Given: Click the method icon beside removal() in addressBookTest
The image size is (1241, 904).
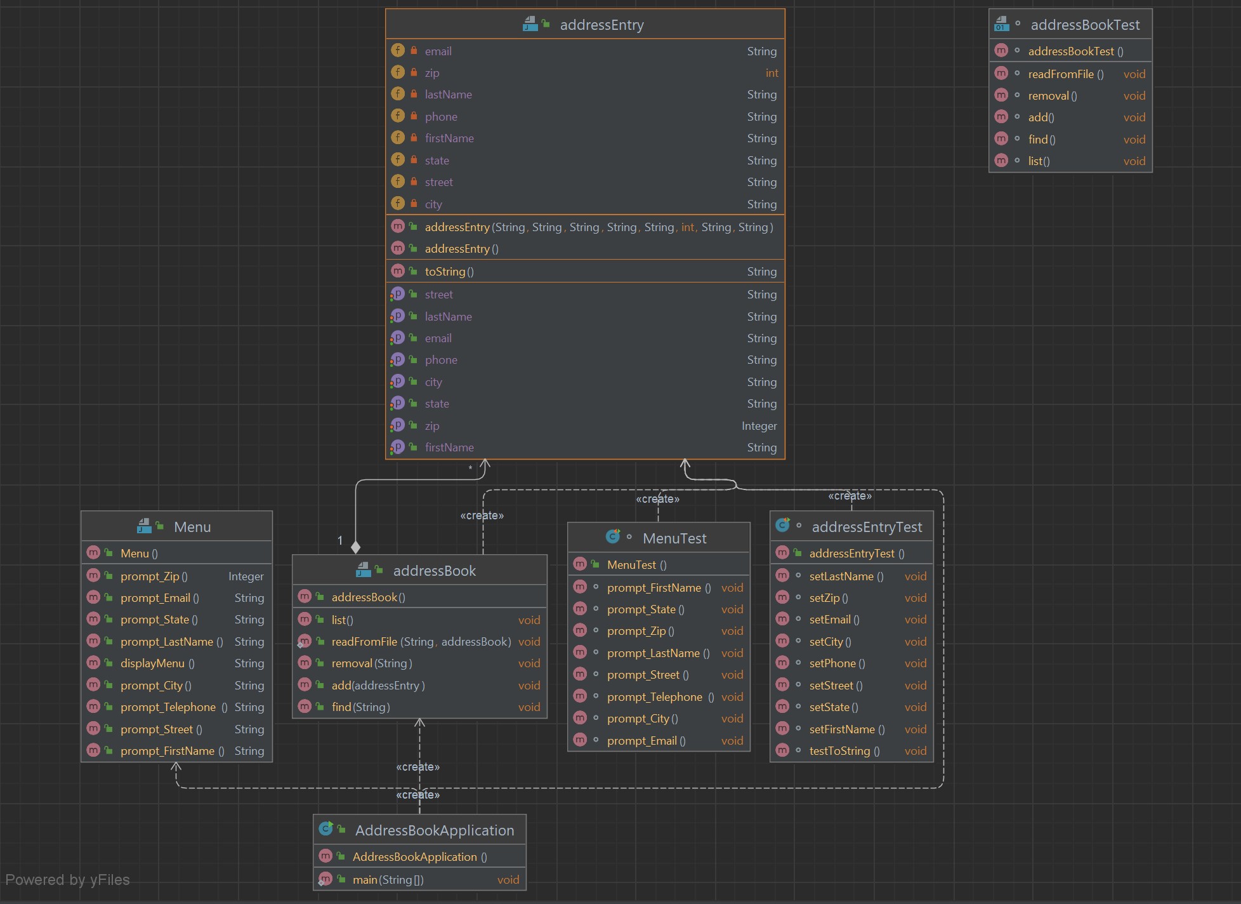Looking at the screenshot, I should tap(1001, 95).
